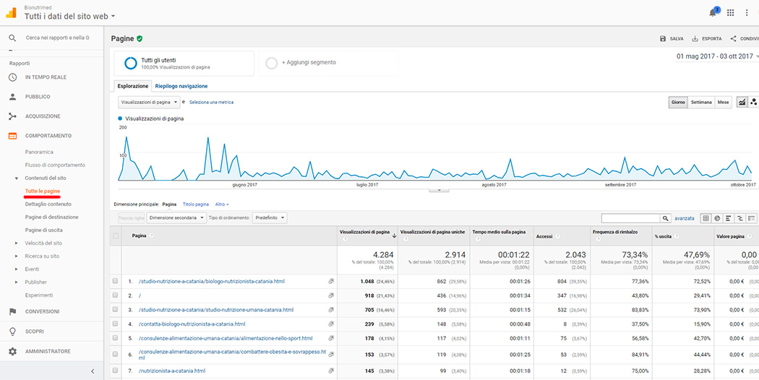Click the Settimana button

coord(701,102)
